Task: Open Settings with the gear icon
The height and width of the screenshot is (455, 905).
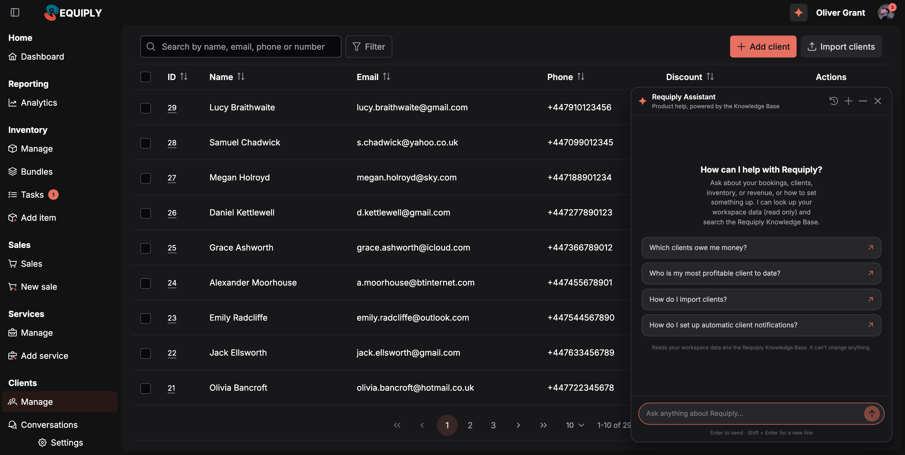Action: pyautogui.click(x=42, y=443)
